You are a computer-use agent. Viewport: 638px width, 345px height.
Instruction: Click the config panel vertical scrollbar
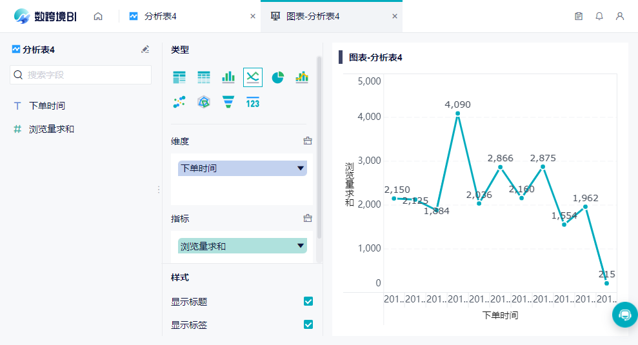point(319,148)
